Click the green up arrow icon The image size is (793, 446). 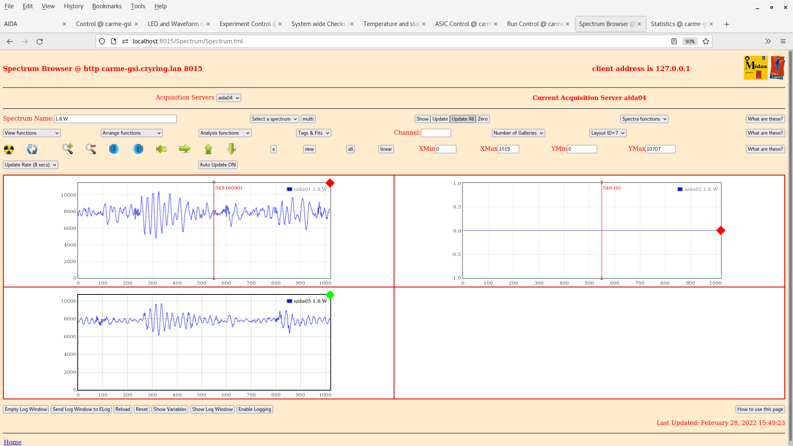pyautogui.click(x=208, y=149)
